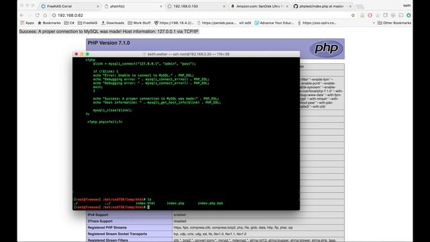The width and height of the screenshot is (430, 242).
Task: Expand the bookmarks overflow chevron
Action: pos(374,23)
